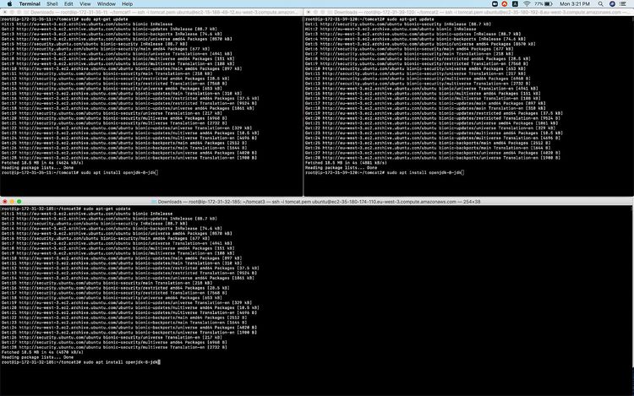Click the 'sudo apt-get update' line in tomcat3 window
The height and width of the screenshot is (396, 634).
tap(66, 209)
